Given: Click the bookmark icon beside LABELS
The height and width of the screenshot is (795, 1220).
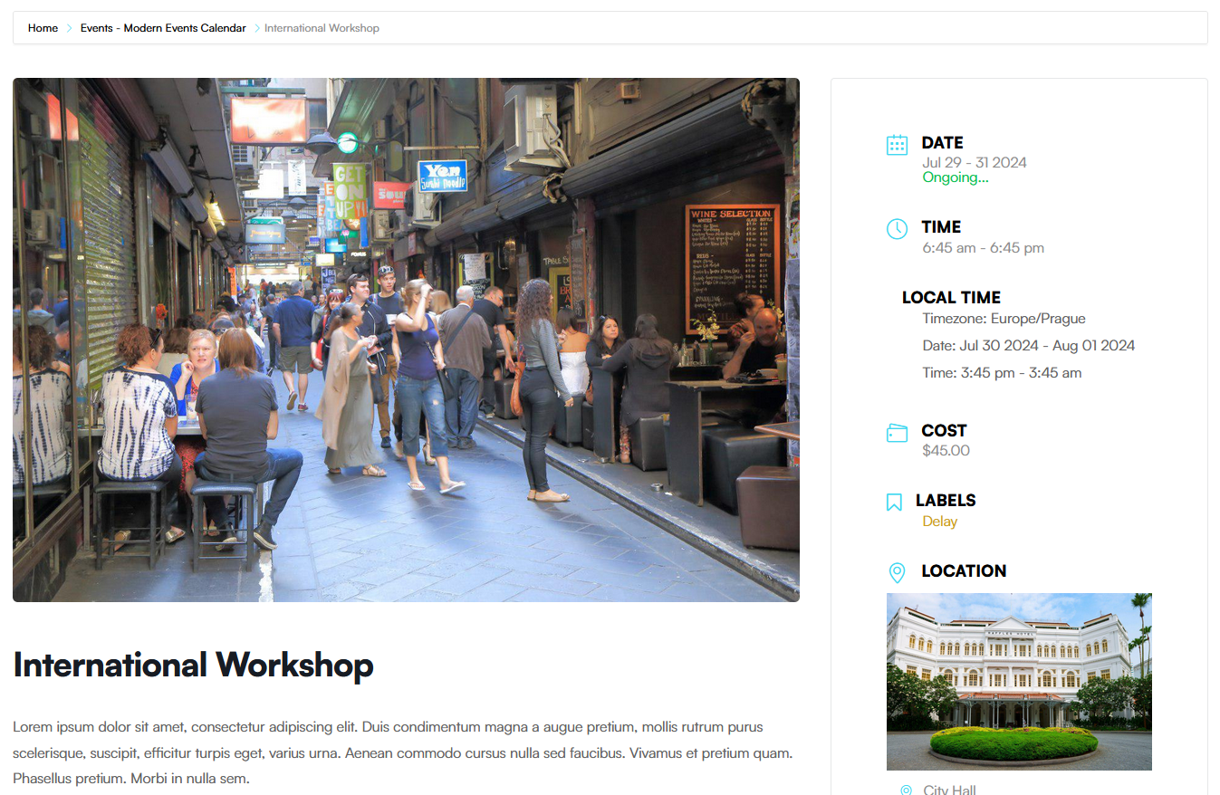Looking at the screenshot, I should pyautogui.click(x=894, y=503).
